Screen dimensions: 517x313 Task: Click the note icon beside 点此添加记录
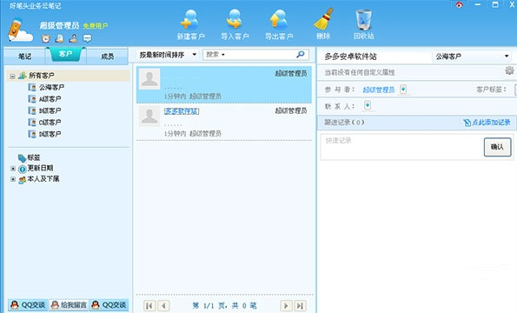click(x=467, y=123)
